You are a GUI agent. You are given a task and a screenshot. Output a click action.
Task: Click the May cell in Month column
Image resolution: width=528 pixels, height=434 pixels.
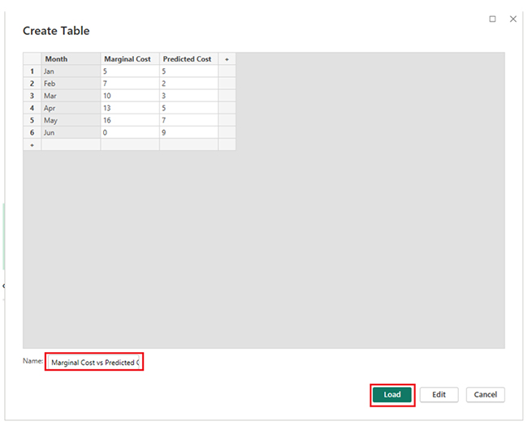(x=71, y=120)
